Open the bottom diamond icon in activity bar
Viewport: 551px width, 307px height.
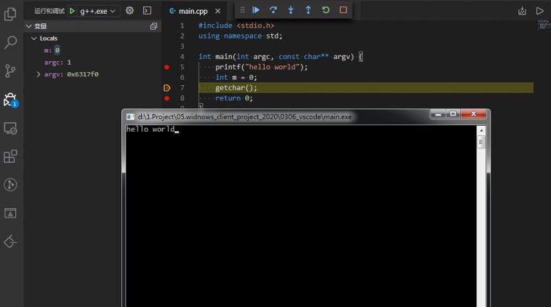tap(10, 242)
